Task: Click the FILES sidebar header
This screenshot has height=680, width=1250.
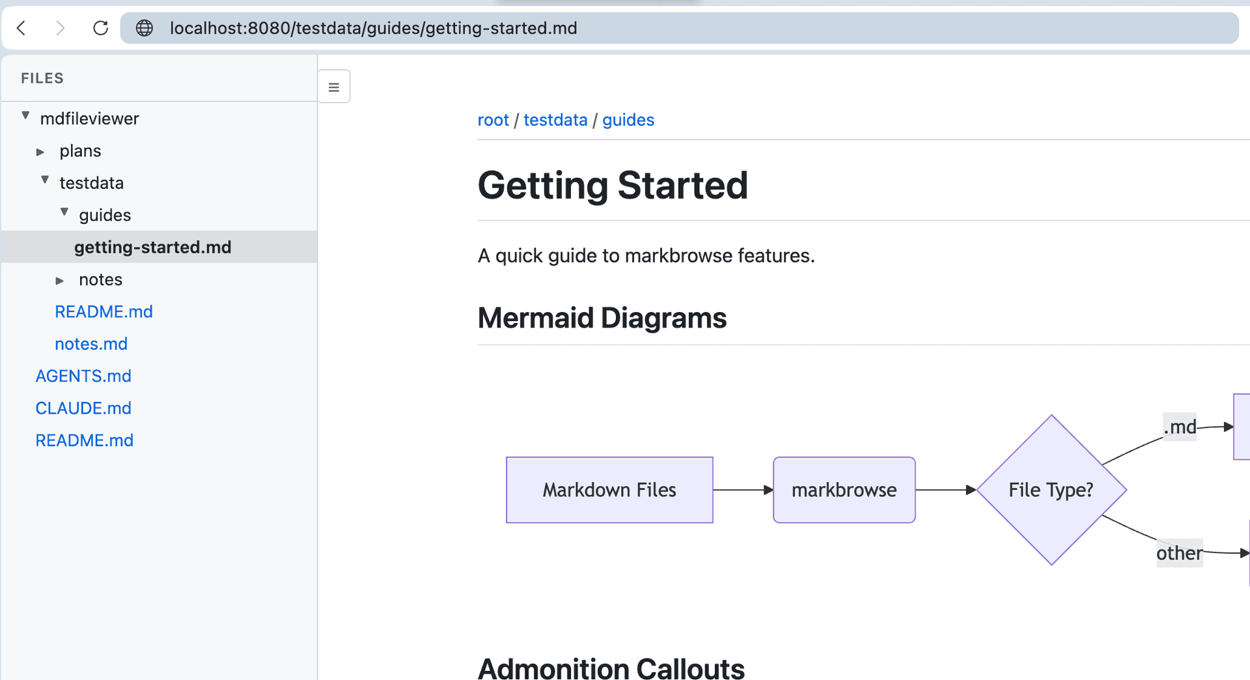Action: tap(42, 78)
